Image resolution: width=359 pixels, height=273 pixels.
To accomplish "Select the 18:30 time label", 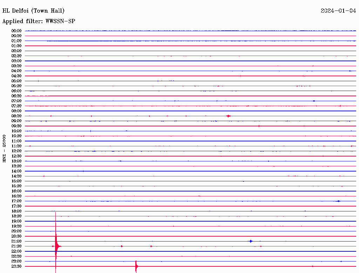I will pos(16,216).
